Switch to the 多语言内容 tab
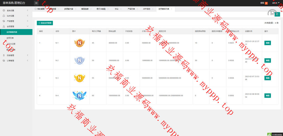 tap(69, 9)
